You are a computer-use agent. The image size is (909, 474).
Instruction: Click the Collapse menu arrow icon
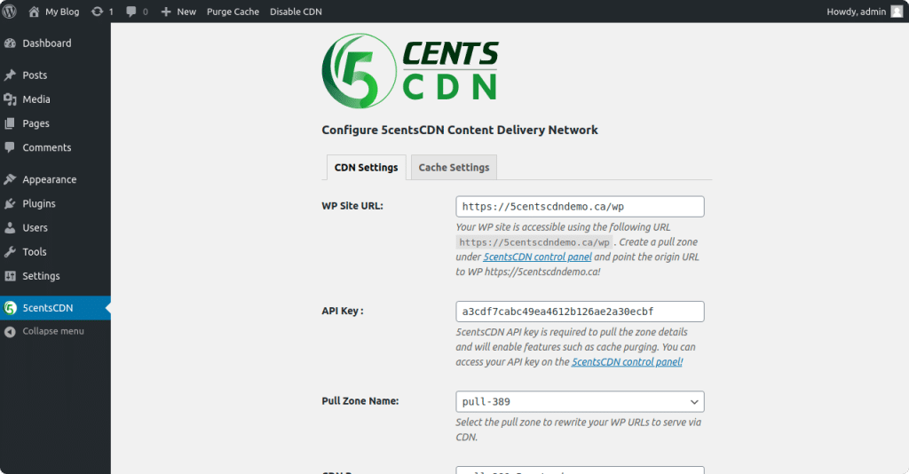(10, 331)
